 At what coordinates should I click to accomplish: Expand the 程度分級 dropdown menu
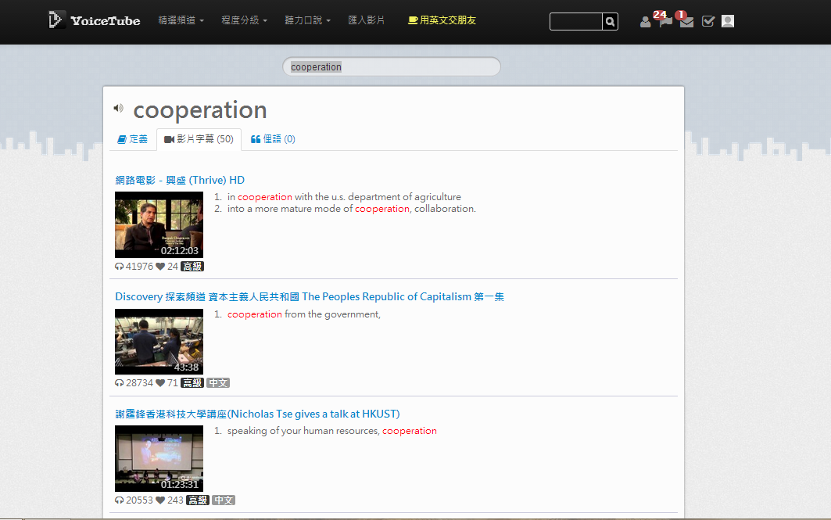point(244,20)
